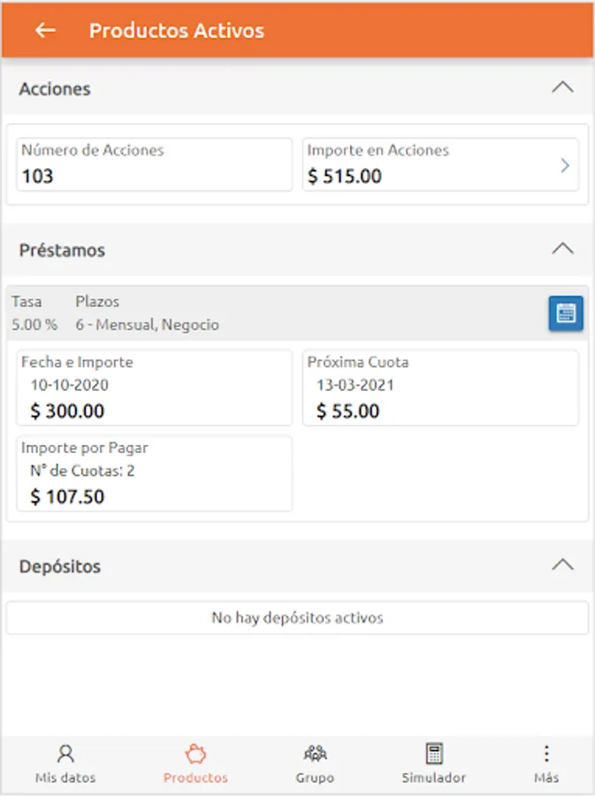Tap the No hay depósitos activos row

click(x=297, y=617)
